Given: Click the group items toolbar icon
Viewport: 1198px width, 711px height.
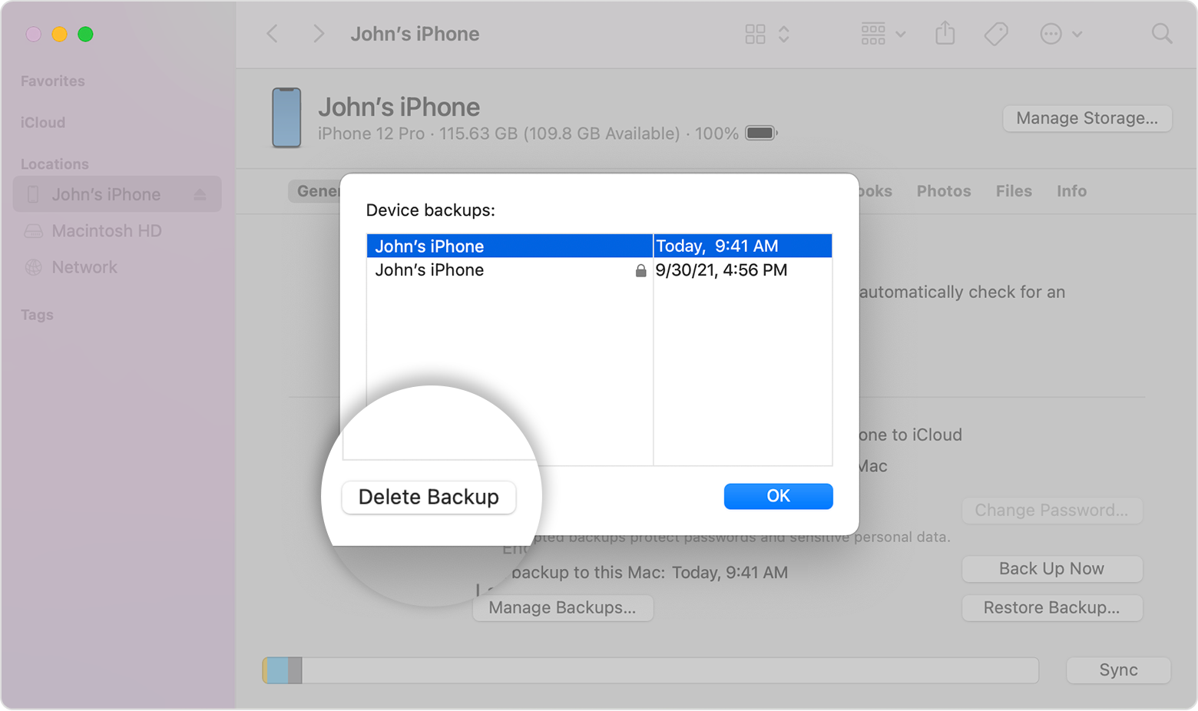Looking at the screenshot, I should pyautogui.click(x=873, y=34).
